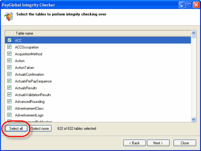Screen dimensions: 201x151
Task: Close window using title bar X
Action: [x=196, y=5]
